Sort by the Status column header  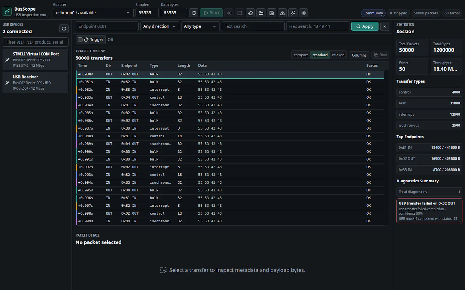[372, 66]
